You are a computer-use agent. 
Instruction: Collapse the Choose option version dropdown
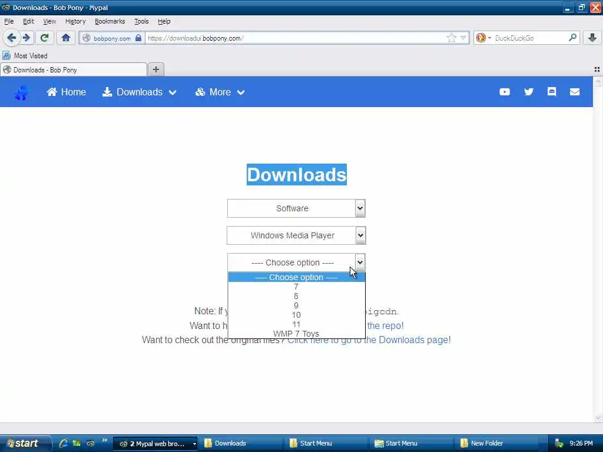(x=296, y=262)
